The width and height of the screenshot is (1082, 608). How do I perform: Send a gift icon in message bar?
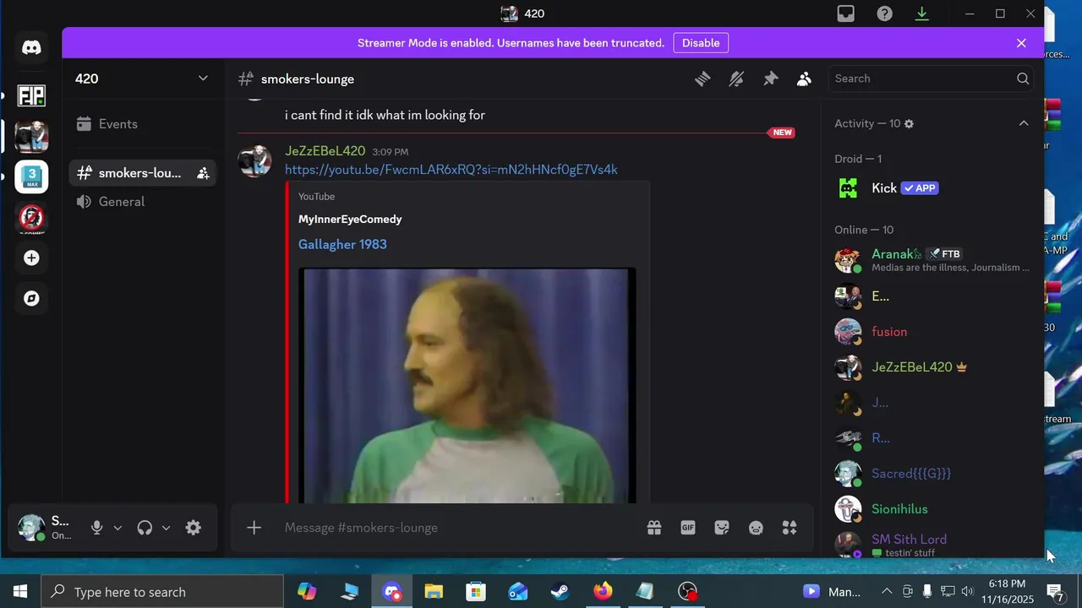click(x=654, y=528)
